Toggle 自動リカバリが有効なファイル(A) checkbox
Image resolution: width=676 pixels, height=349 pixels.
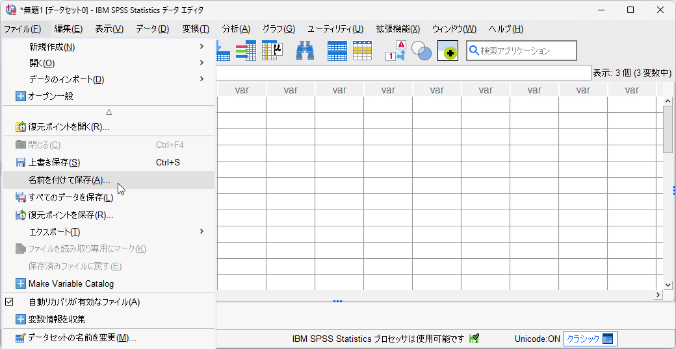[x=9, y=302]
